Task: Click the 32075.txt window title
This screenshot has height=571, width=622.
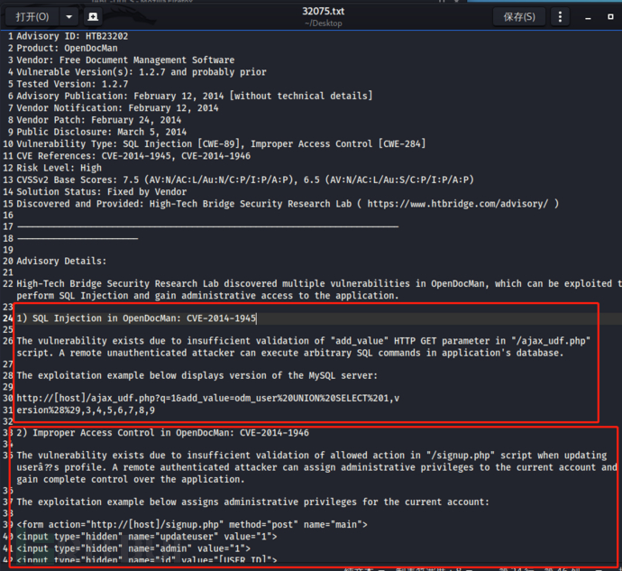Action: click(323, 11)
